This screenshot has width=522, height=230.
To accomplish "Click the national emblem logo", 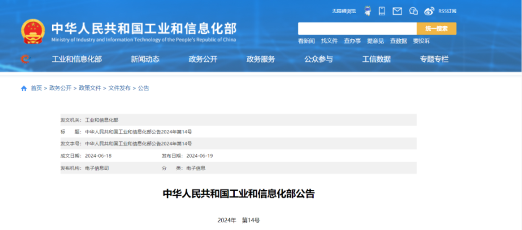I will 33,32.
